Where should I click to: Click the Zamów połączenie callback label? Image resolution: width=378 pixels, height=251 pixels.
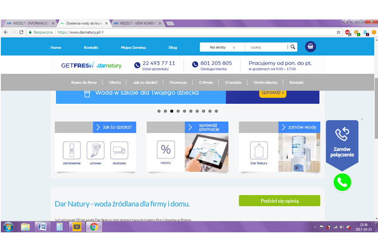pos(342,152)
